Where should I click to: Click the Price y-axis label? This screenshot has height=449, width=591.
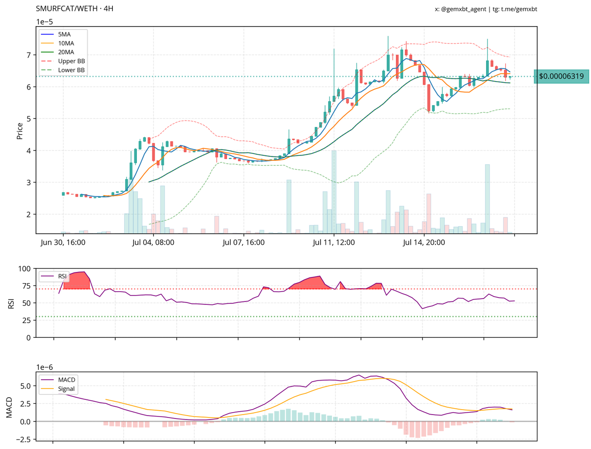[20, 130]
